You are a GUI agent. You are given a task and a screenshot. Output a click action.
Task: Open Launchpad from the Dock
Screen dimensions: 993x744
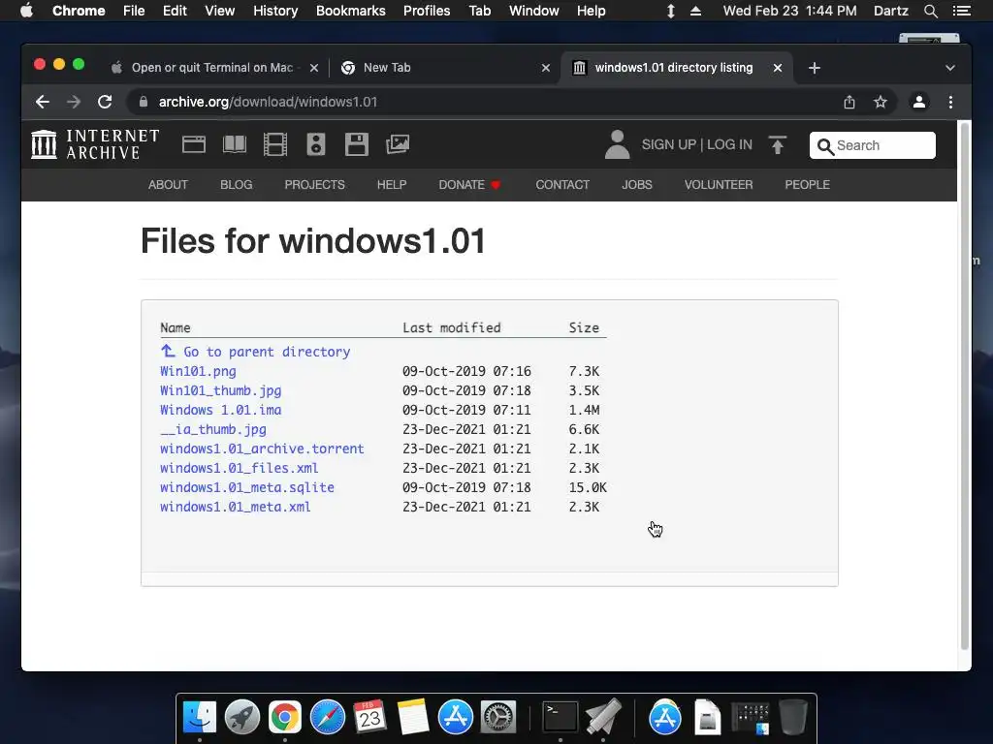click(241, 718)
